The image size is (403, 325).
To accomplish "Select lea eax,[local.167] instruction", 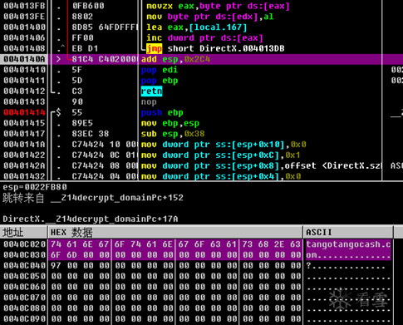I will [x=196, y=27].
